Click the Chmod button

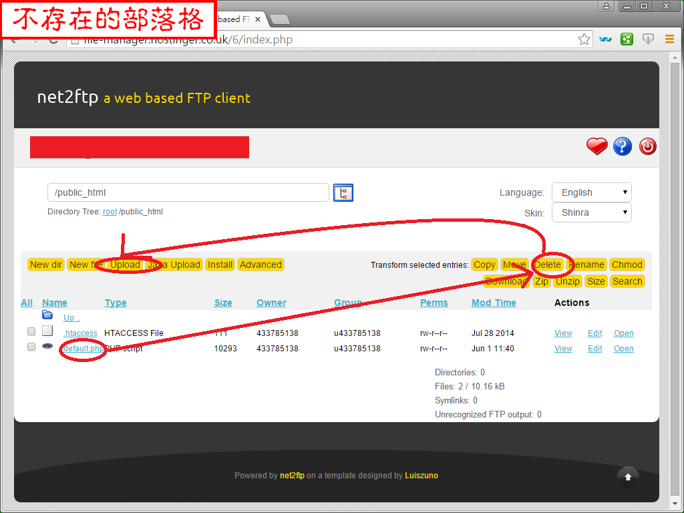627,265
